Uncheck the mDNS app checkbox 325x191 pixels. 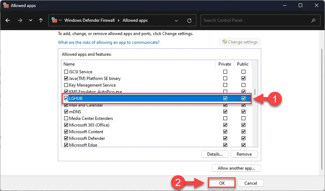click(66, 112)
